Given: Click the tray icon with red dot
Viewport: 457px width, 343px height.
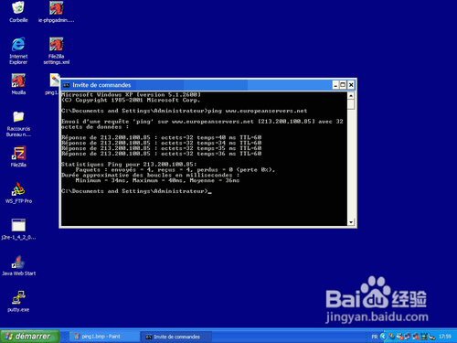Looking at the screenshot, I should (x=399, y=337).
